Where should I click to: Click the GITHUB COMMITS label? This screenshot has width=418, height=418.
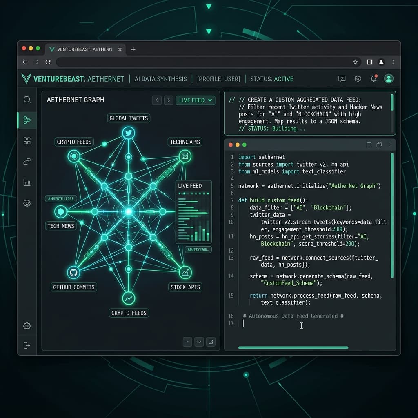pos(73,287)
